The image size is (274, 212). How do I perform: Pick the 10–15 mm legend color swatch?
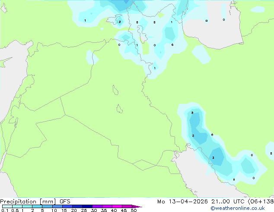click(57, 206)
